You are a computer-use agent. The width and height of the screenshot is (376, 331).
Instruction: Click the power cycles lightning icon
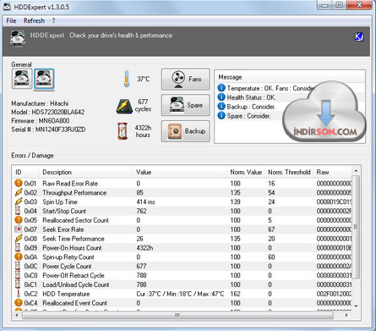(x=124, y=107)
